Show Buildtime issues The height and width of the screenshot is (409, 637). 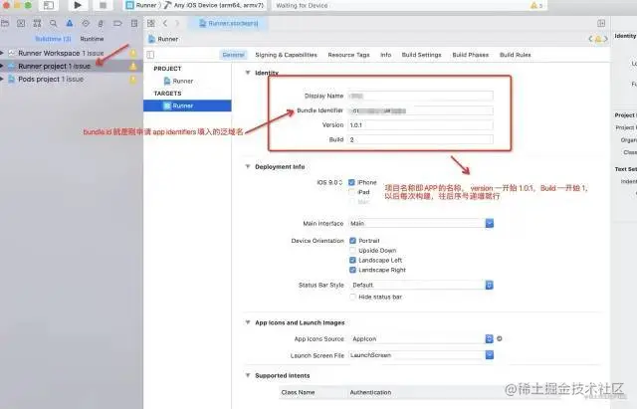coord(53,39)
